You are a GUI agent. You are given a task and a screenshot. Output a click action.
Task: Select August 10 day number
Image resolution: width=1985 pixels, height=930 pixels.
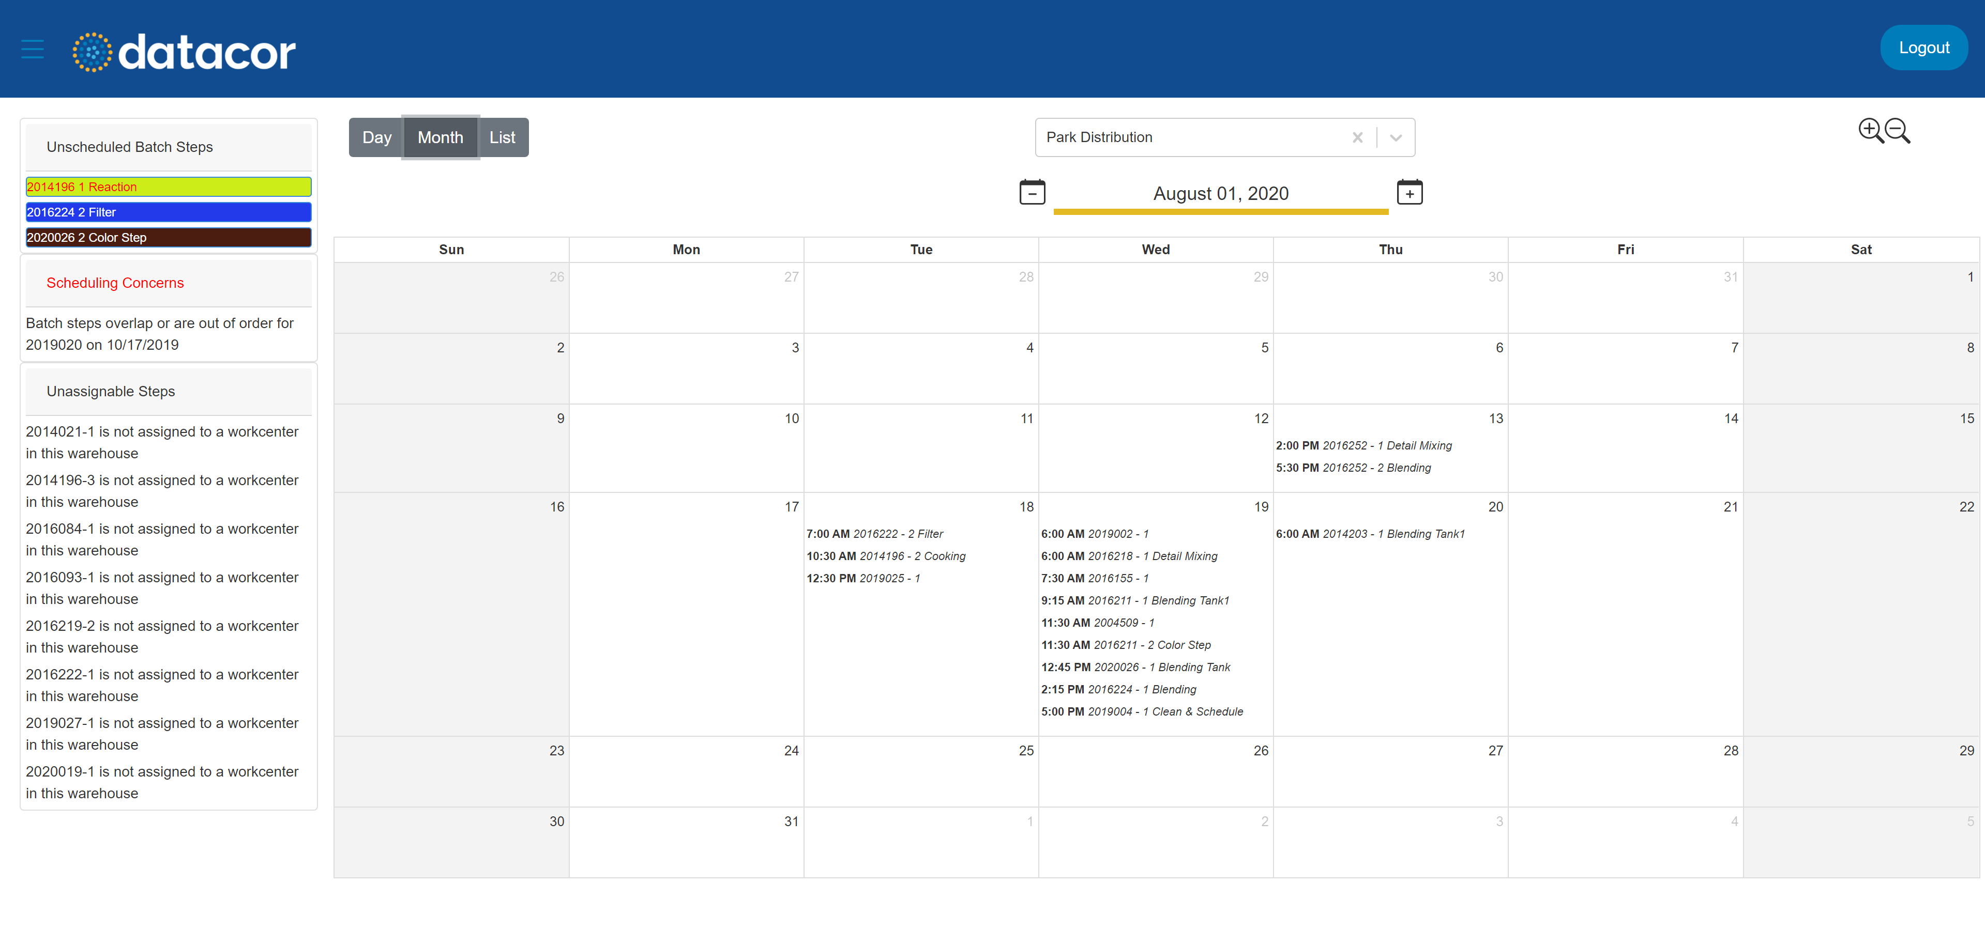coord(792,419)
